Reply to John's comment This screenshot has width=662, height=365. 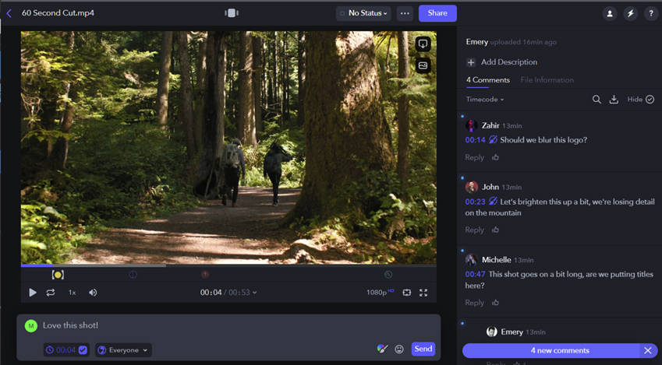click(x=474, y=230)
